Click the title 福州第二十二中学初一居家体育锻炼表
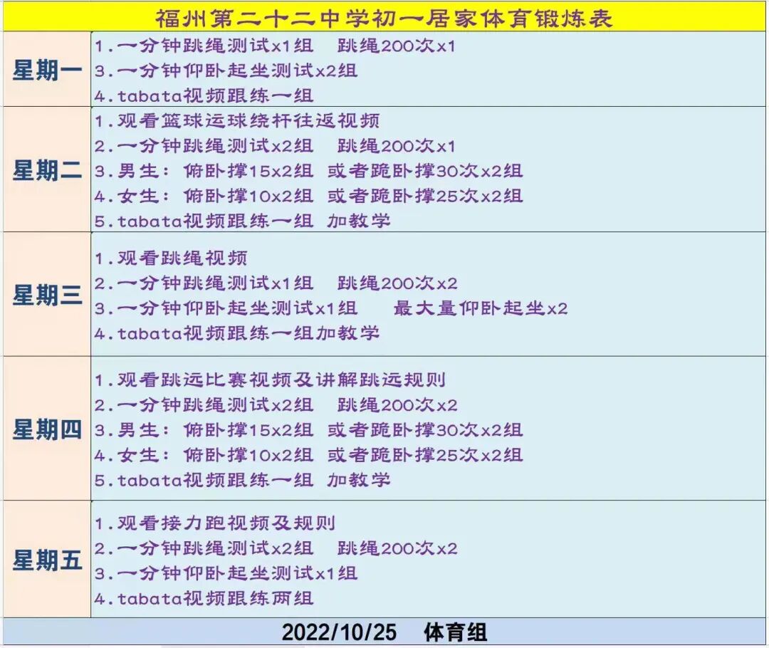 (x=384, y=19)
